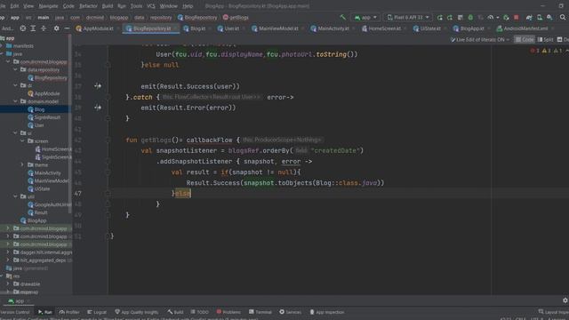Click the Collapse All icon in project panel
Image resolution: width=569 pixels, height=320 pixels.
tap(44, 28)
